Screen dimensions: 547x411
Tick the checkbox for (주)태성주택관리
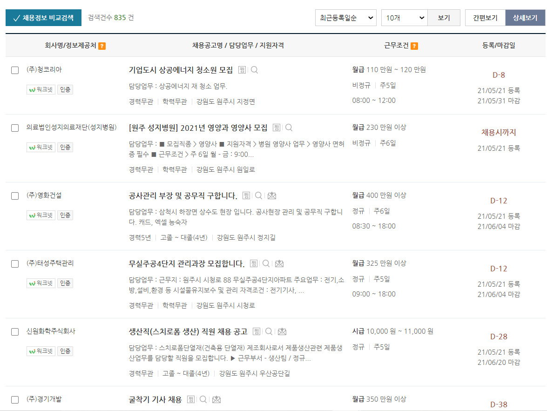[15, 264]
